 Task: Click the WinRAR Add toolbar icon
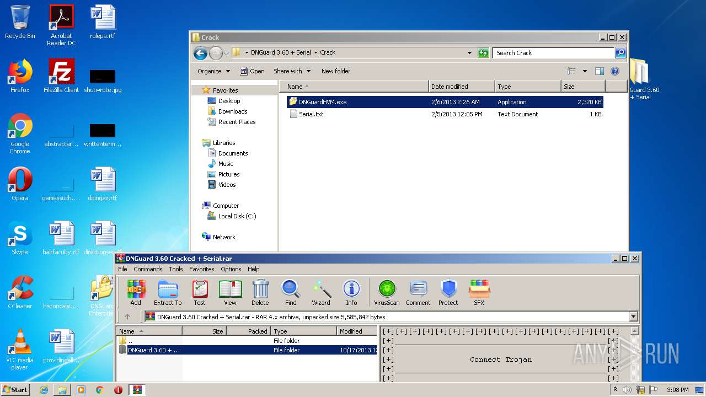[x=136, y=292]
